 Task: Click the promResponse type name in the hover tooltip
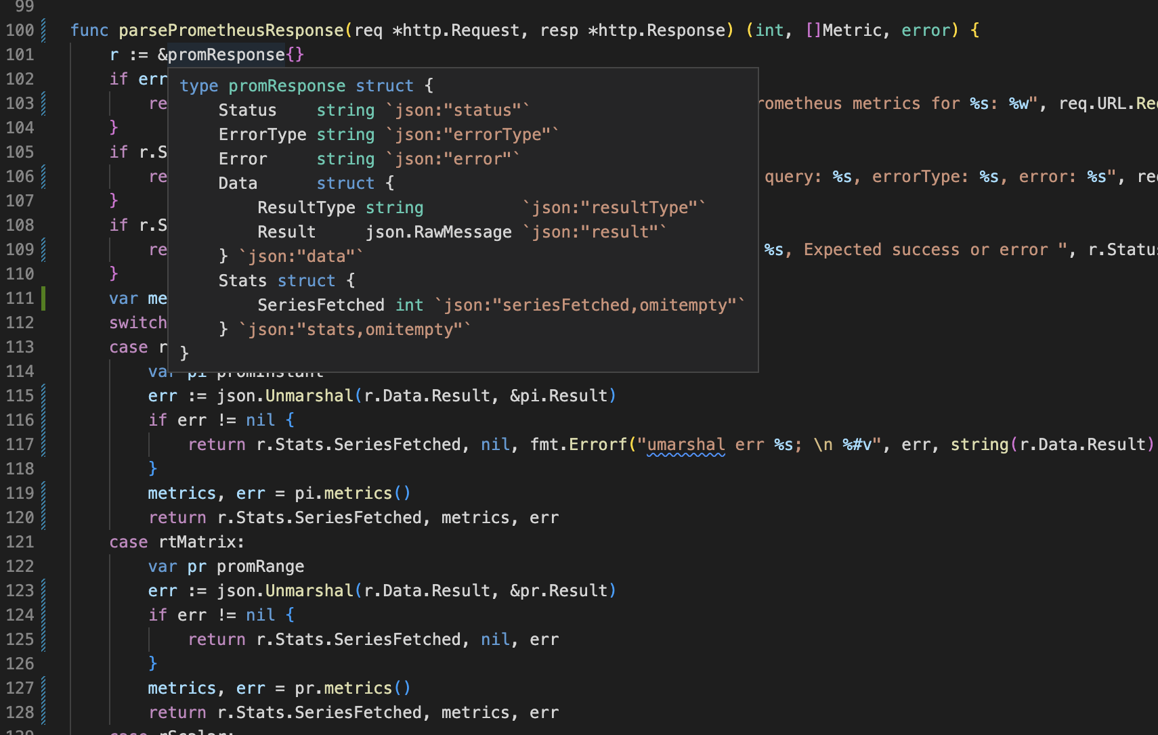[x=286, y=85]
